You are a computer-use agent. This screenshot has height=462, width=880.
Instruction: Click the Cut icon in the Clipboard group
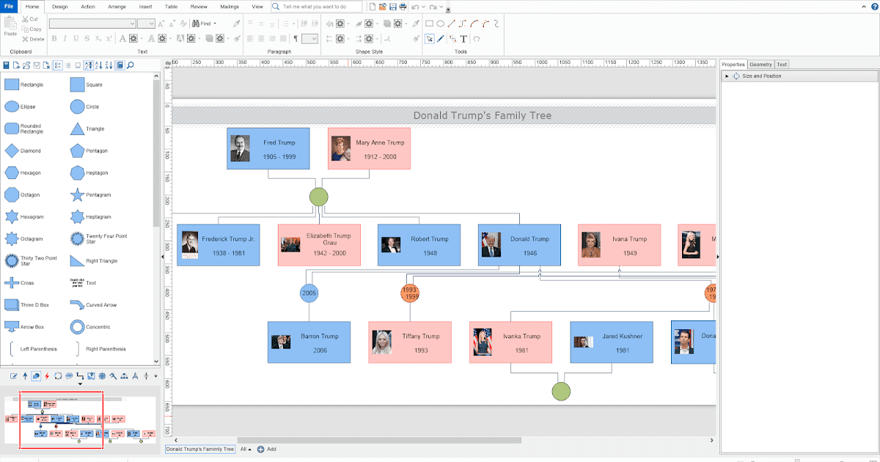[26, 18]
